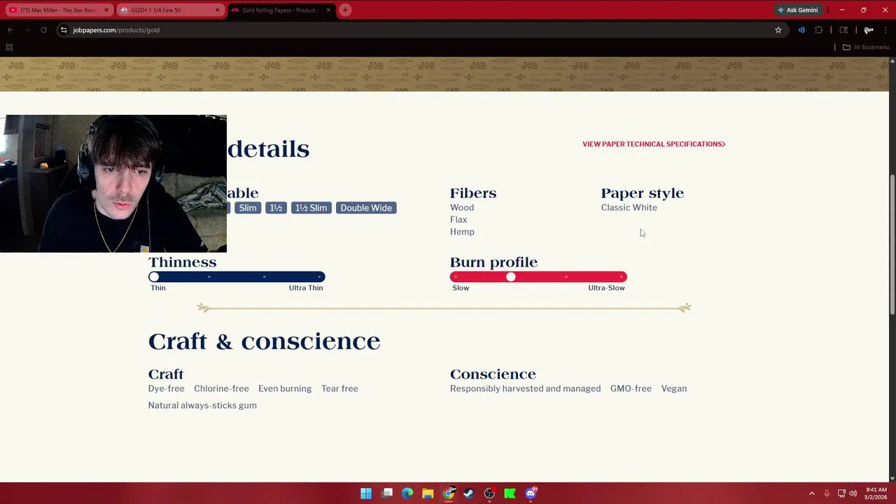The width and height of the screenshot is (896, 504).
Task: Open Steam from the taskbar
Action: pos(469,493)
